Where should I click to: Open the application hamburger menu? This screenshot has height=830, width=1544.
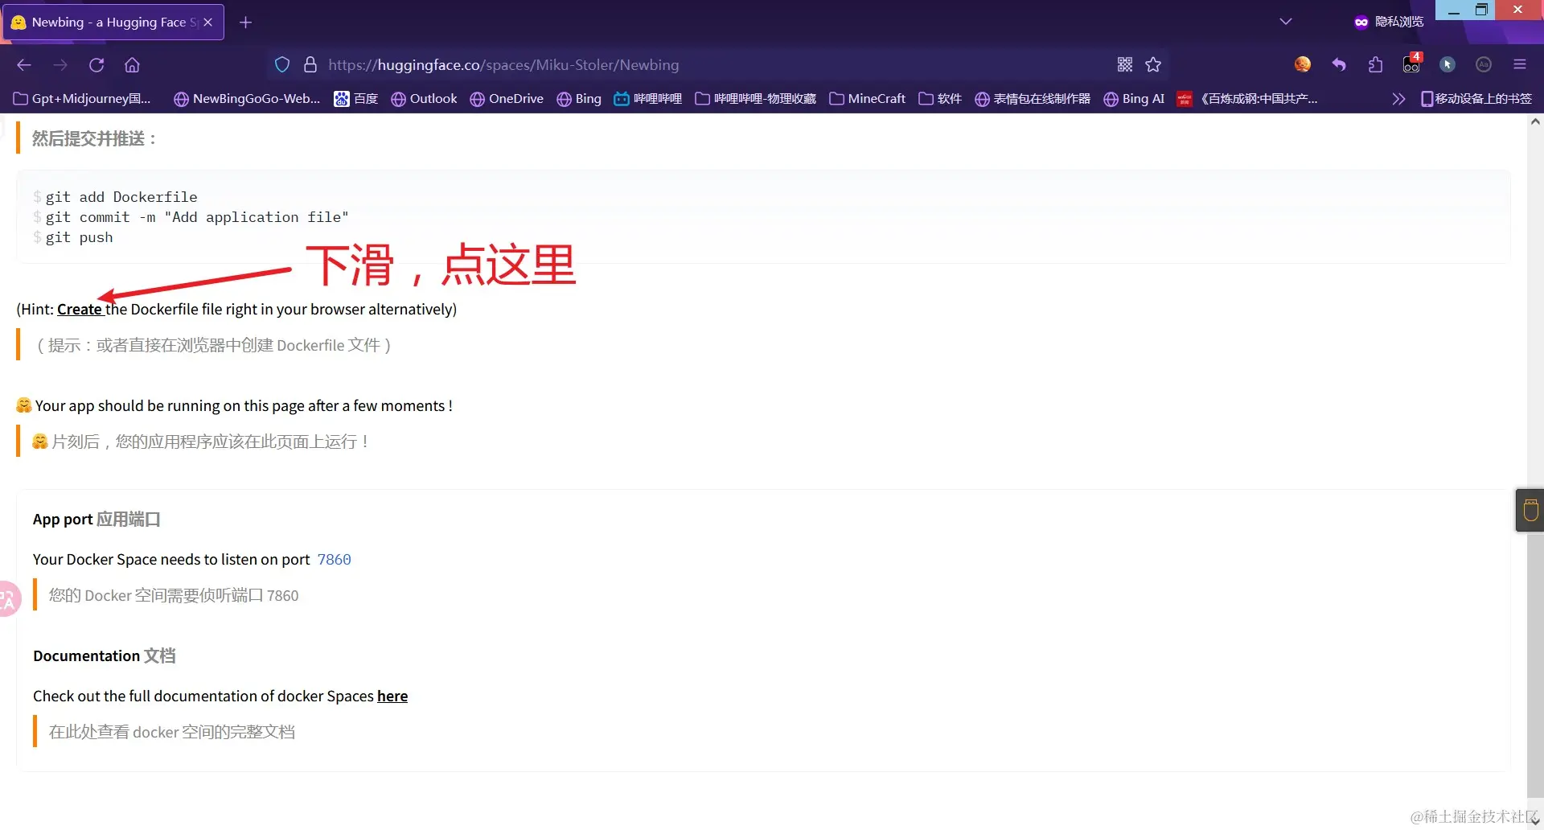click(x=1520, y=65)
